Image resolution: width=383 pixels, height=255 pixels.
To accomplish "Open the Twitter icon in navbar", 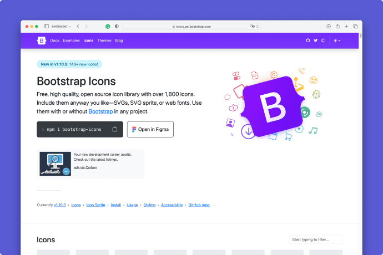I will 316,40.
